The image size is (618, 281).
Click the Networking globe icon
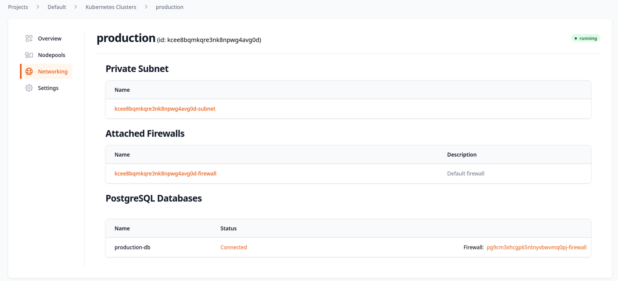pyautogui.click(x=29, y=71)
